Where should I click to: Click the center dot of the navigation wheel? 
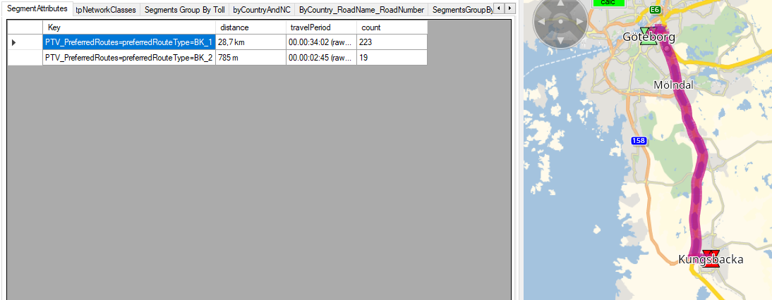click(x=560, y=21)
